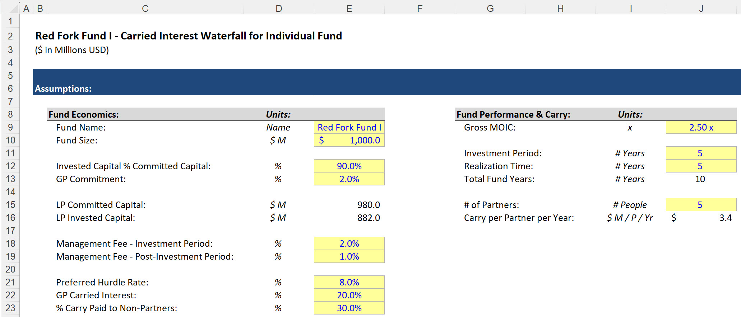The width and height of the screenshot is (741, 317).
Task: Select the Preferred Hurdle Rate 8.0% cell
Action: 349,282
